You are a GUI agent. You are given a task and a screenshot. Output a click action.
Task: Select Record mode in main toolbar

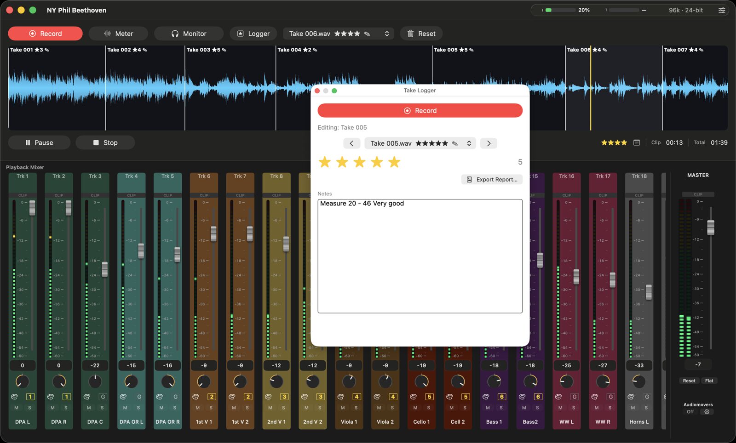coord(45,34)
